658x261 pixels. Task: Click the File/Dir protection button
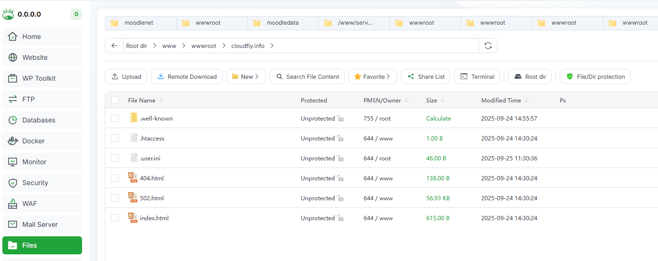click(x=595, y=76)
